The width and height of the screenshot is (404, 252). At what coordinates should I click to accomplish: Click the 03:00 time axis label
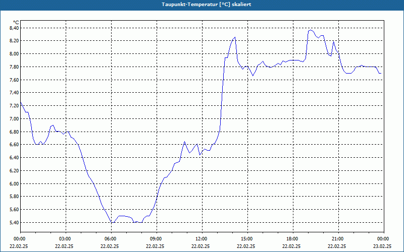click(x=66, y=239)
